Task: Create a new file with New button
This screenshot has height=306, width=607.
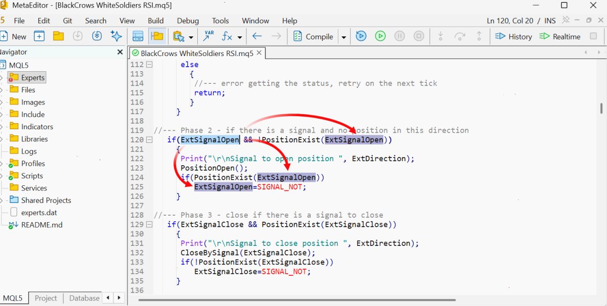Action: pyautogui.click(x=14, y=36)
